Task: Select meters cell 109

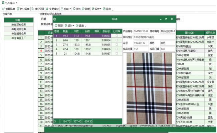Action: tap(76, 49)
